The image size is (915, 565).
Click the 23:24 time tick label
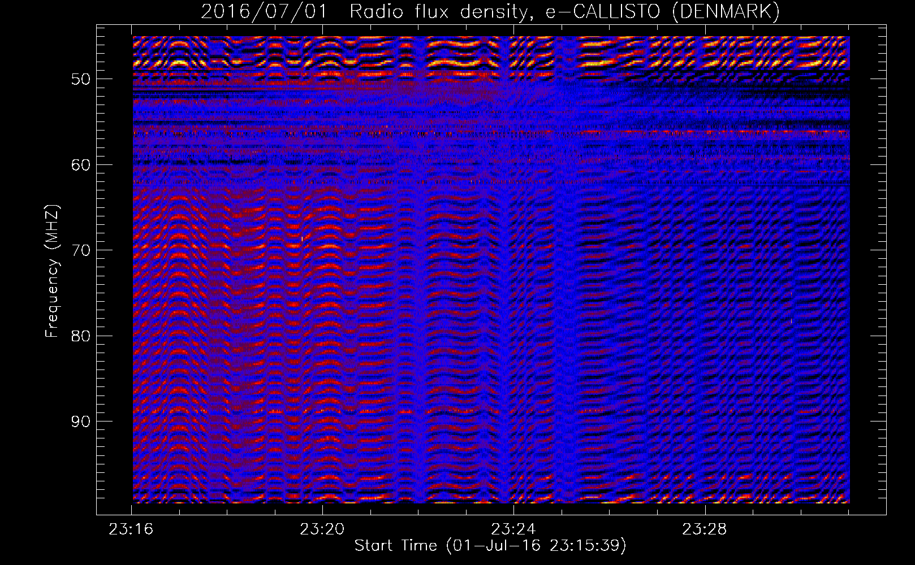(513, 529)
